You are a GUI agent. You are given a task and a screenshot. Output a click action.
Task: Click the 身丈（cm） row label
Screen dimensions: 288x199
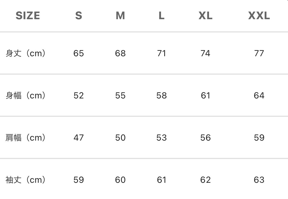(x=26, y=53)
